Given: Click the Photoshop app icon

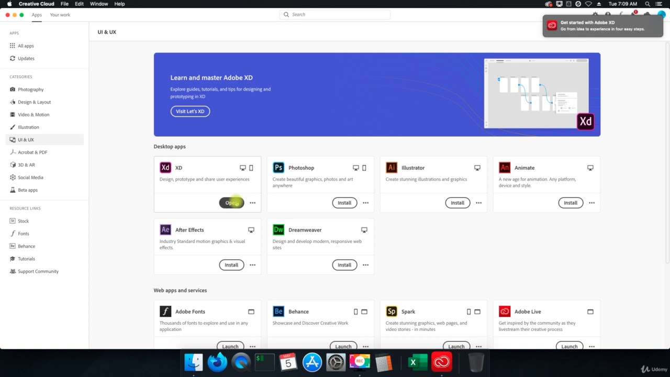Looking at the screenshot, I should pyautogui.click(x=278, y=168).
